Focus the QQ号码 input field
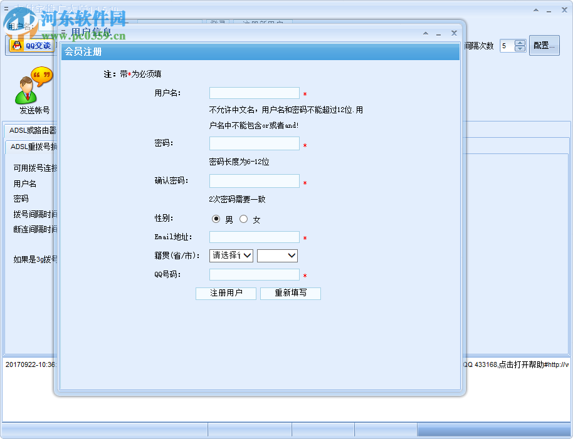 pos(255,275)
